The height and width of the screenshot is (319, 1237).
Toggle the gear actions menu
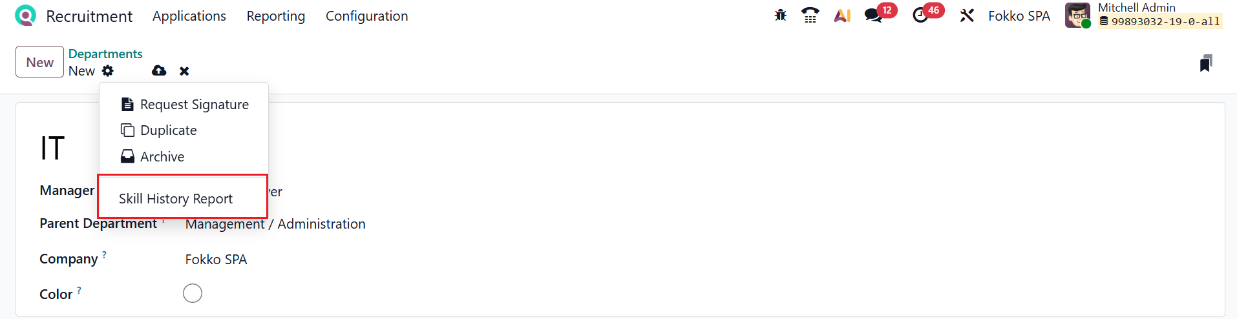coord(108,71)
